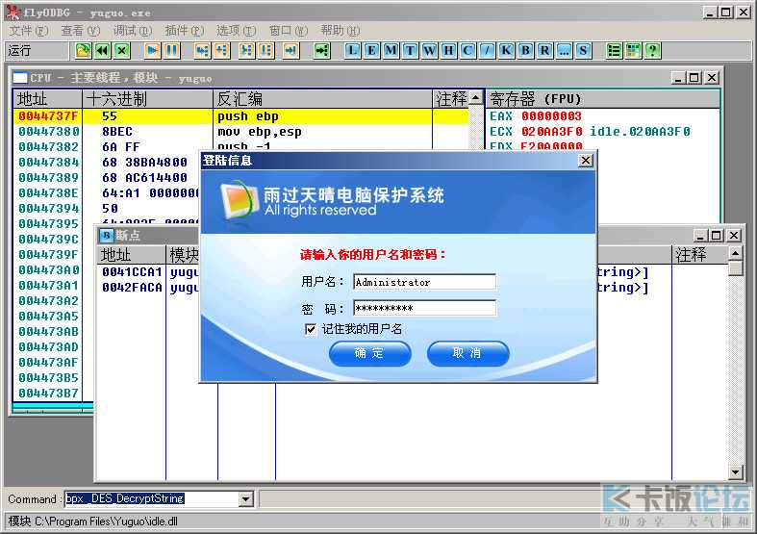Screen dimensions: 757x534
Task: Open the 调试(D) menu
Action: click(133, 31)
